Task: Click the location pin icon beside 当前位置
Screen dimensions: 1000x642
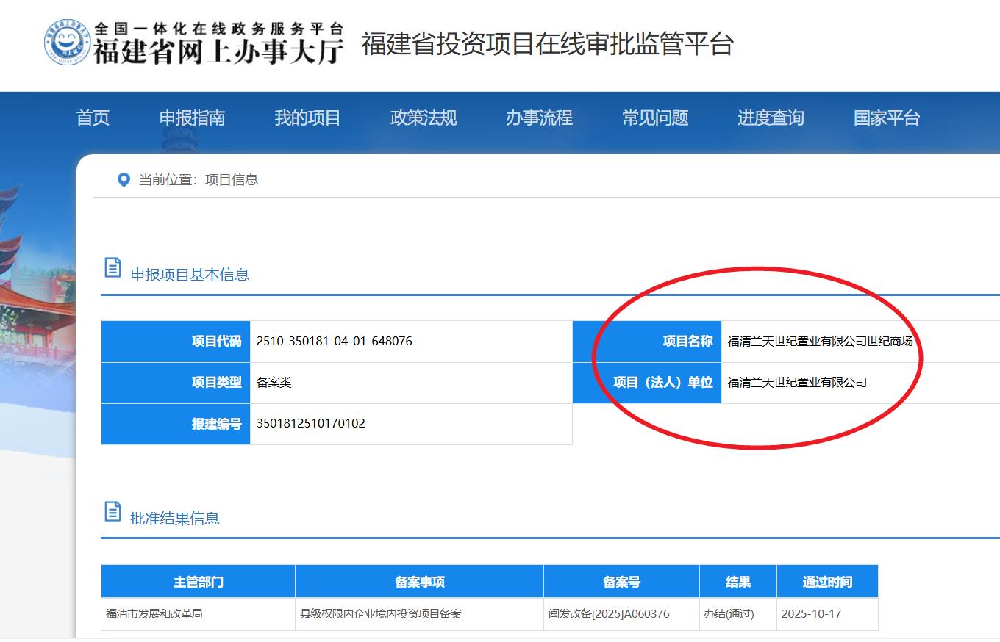Action: point(124,180)
